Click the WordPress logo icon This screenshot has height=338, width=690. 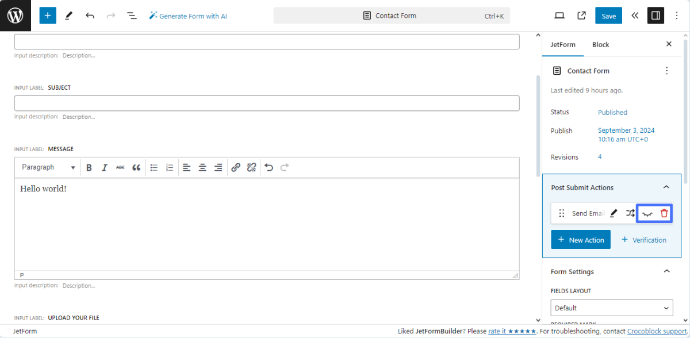tap(16, 16)
